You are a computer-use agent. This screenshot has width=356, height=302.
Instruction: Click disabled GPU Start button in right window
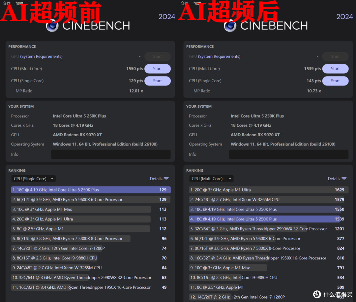(x=335, y=56)
